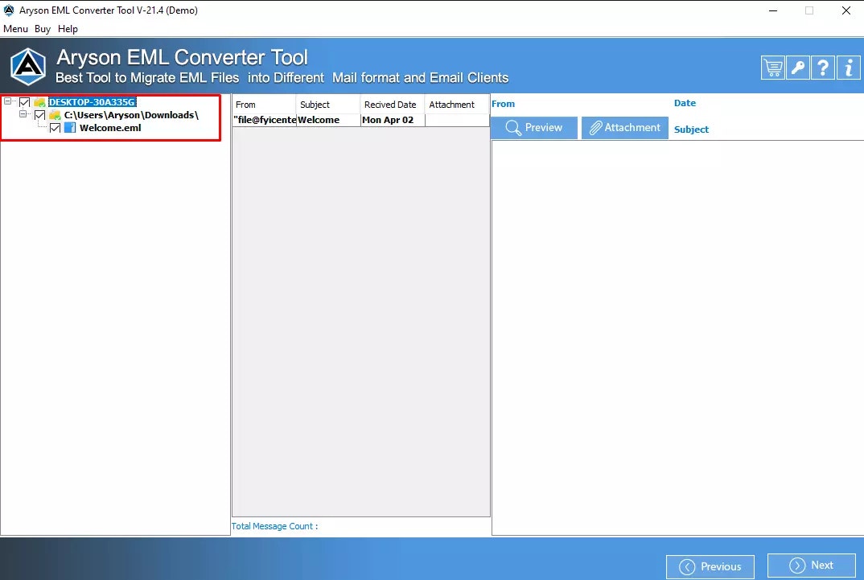This screenshot has height=580, width=864.
Task: Proceed with the Next button
Action: point(812,566)
